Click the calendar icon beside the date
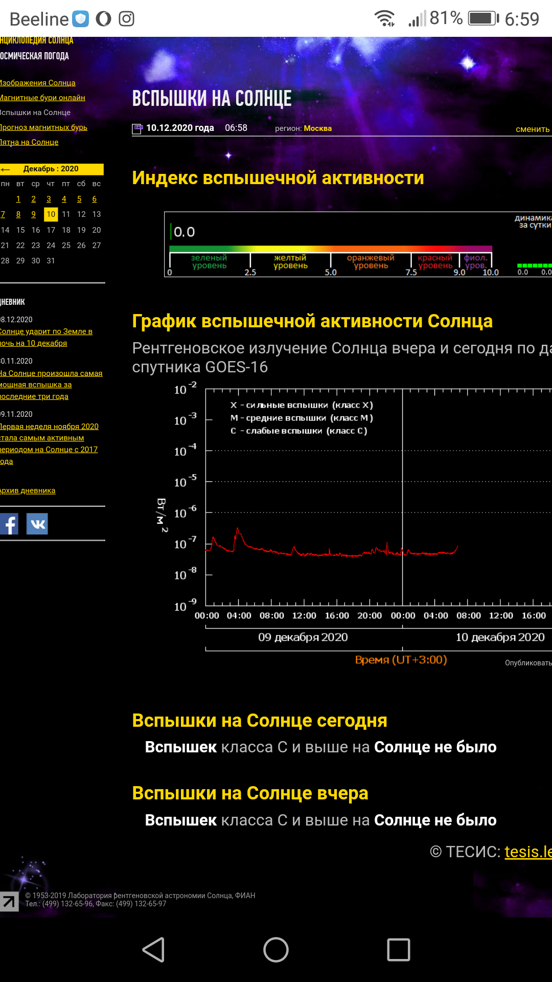Screen dimensions: 552x982 pyautogui.click(x=137, y=128)
